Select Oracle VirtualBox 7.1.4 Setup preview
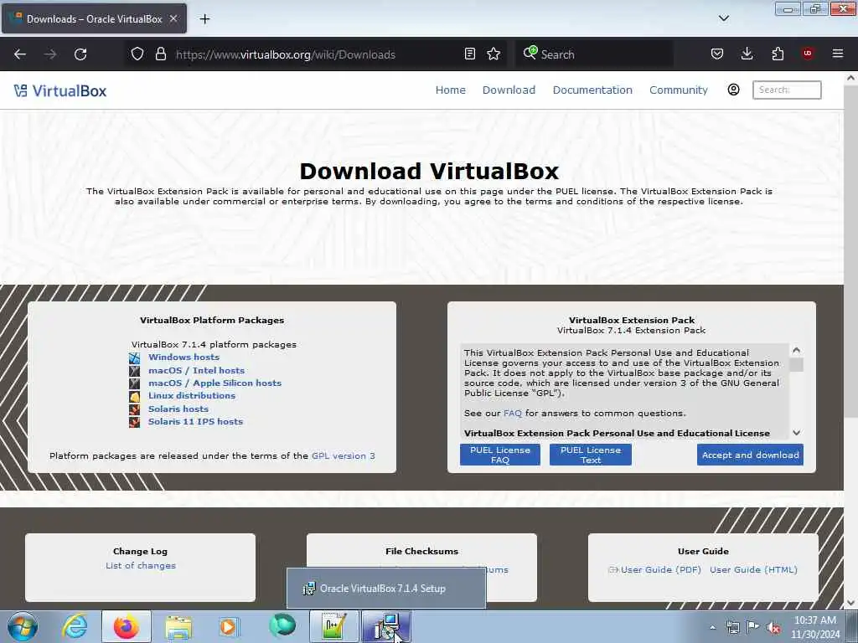 pos(385,589)
